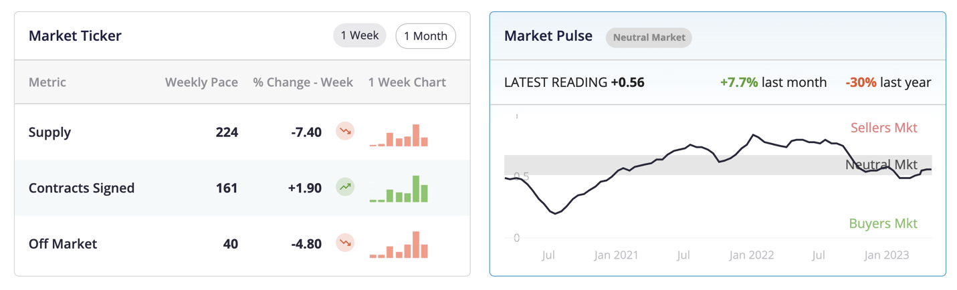Click the % Change - Week header
Viewport: 957px width, 290px height.
pos(303,82)
